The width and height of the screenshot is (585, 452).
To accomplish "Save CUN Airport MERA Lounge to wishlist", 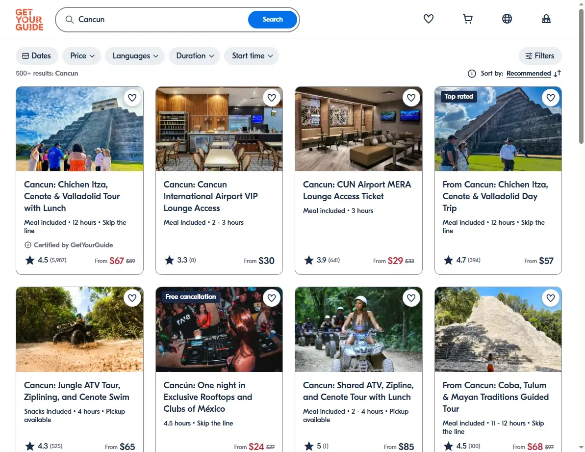I will [x=411, y=98].
